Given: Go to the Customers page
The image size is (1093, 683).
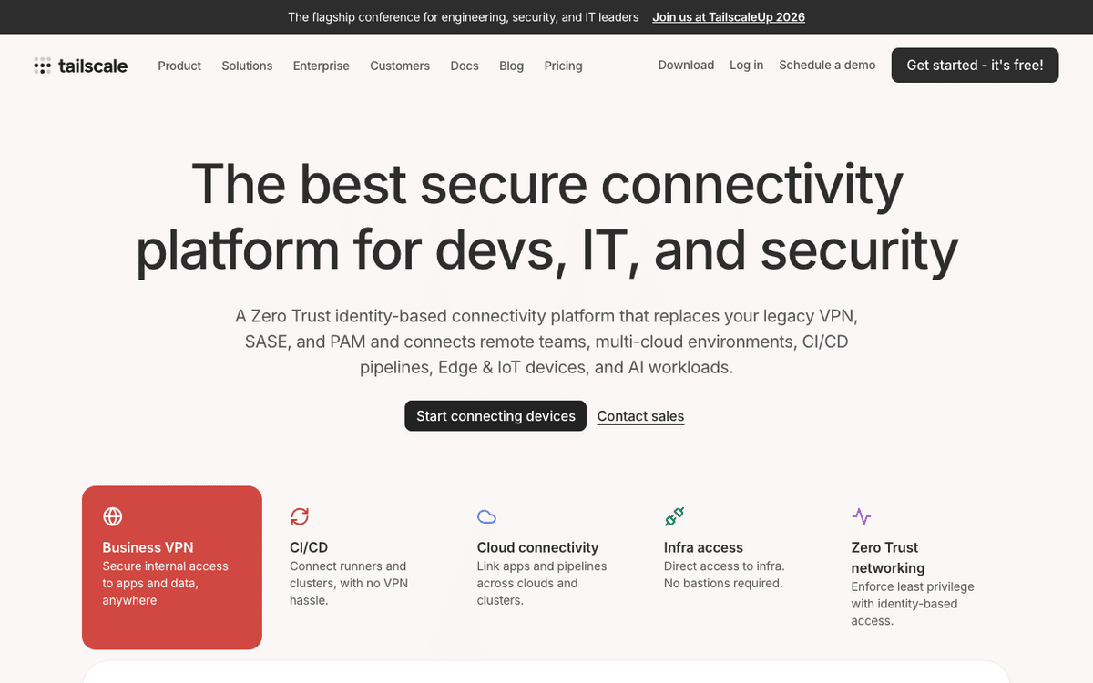Looking at the screenshot, I should [x=400, y=66].
